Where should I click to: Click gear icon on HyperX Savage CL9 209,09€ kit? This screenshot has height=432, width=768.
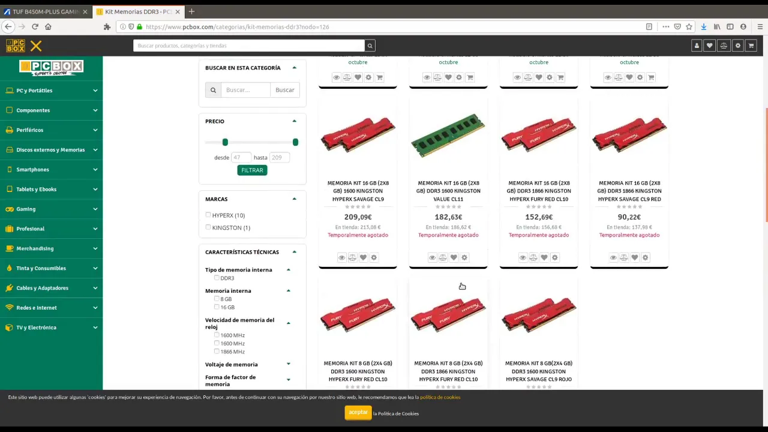(x=374, y=257)
